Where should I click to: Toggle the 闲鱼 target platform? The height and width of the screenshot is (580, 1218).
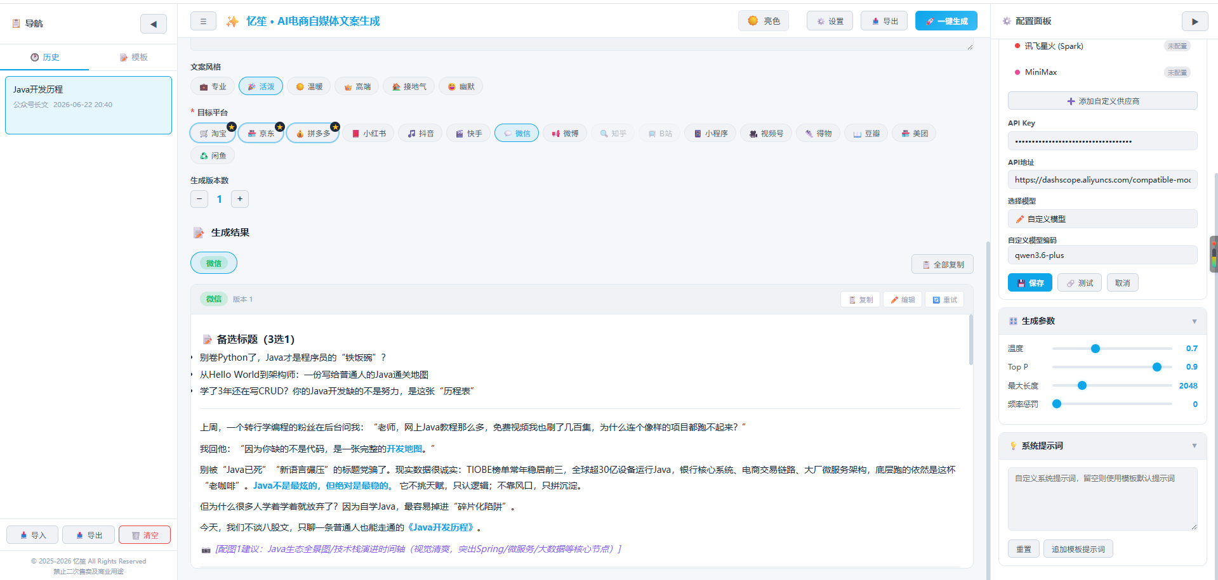coord(213,155)
